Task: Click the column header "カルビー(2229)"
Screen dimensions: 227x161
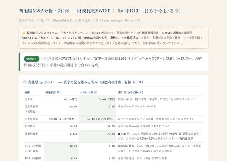Action: (89, 92)
